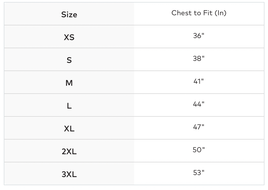Click the "(In)" unit text in header

tap(220, 13)
